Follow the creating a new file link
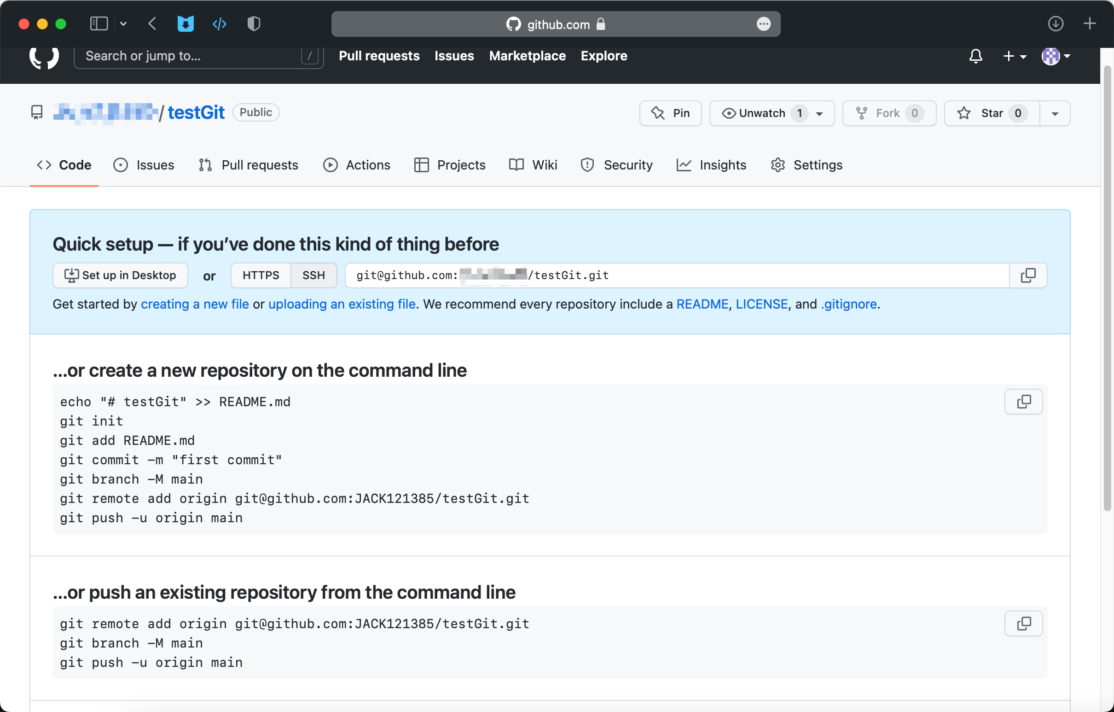The width and height of the screenshot is (1114, 712). pyautogui.click(x=195, y=304)
